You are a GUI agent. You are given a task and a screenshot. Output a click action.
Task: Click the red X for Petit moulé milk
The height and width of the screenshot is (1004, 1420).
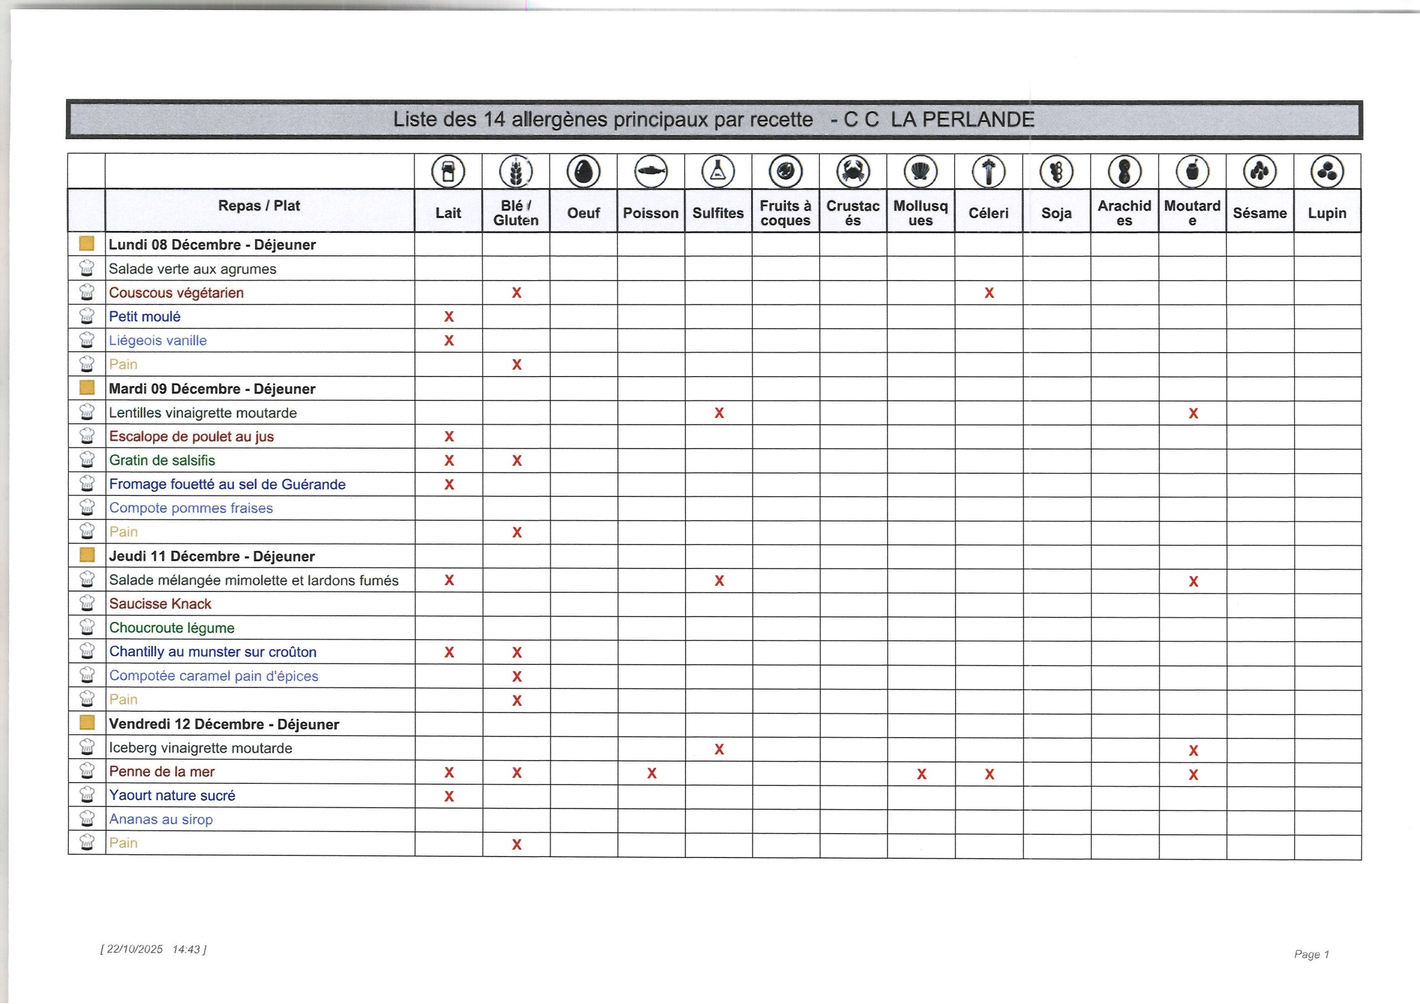point(449,317)
